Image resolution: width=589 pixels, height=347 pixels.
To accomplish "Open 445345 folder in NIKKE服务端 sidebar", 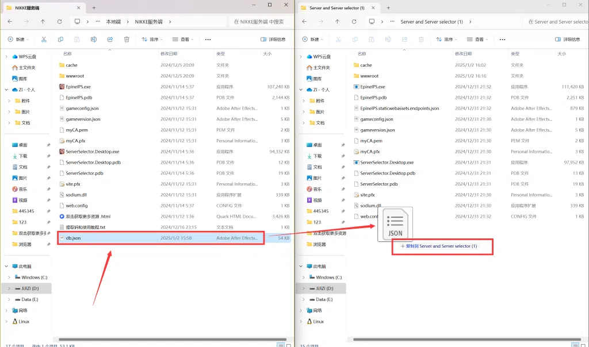I will tap(23, 211).
